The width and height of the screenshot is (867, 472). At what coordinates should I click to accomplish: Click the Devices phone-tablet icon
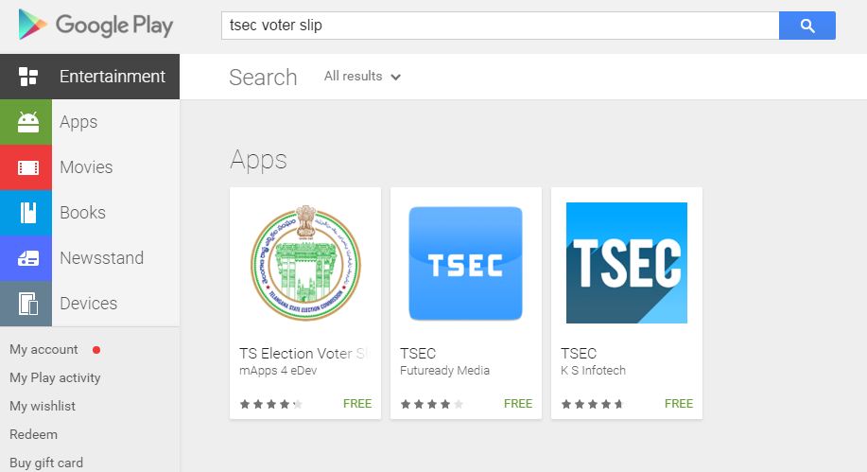[x=28, y=304]
